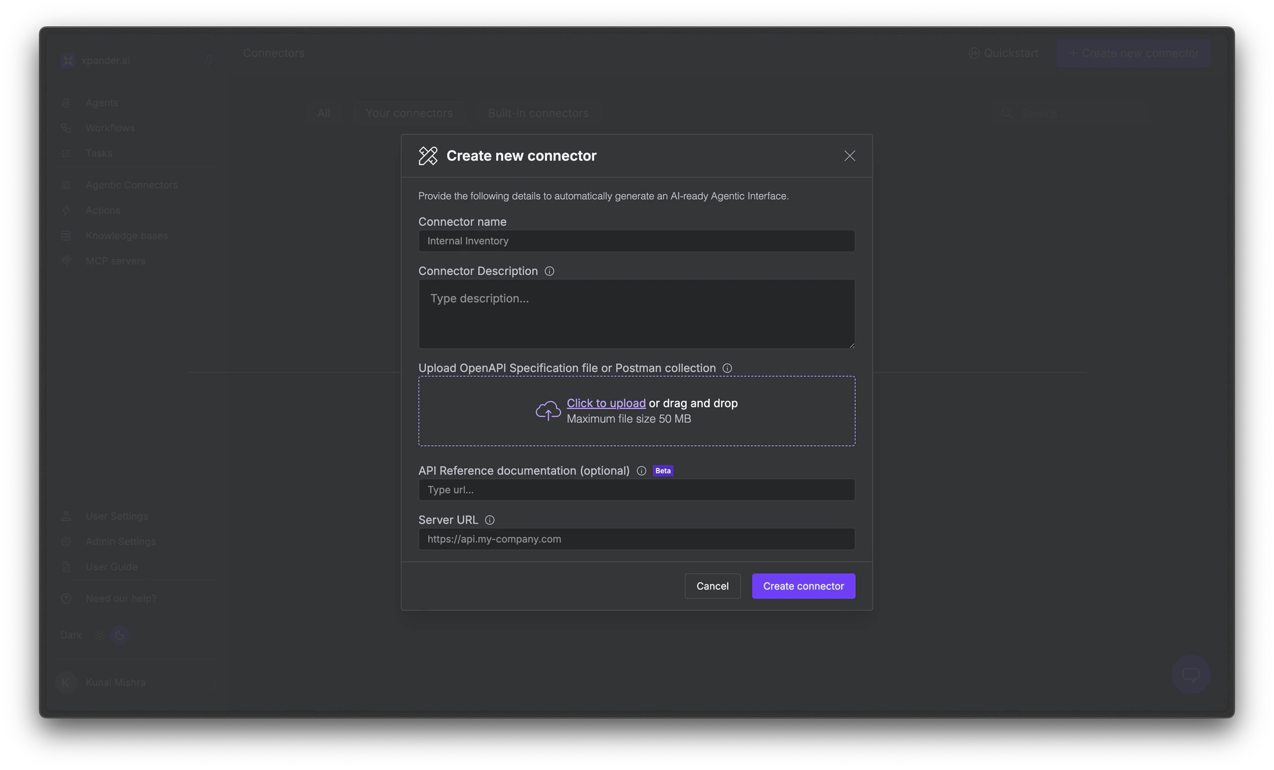Select the Knowledge bases sidebar icon

(x=66, y=235)
